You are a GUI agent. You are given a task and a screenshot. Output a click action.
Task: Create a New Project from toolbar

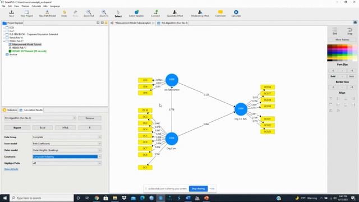(x=26, y=13)
